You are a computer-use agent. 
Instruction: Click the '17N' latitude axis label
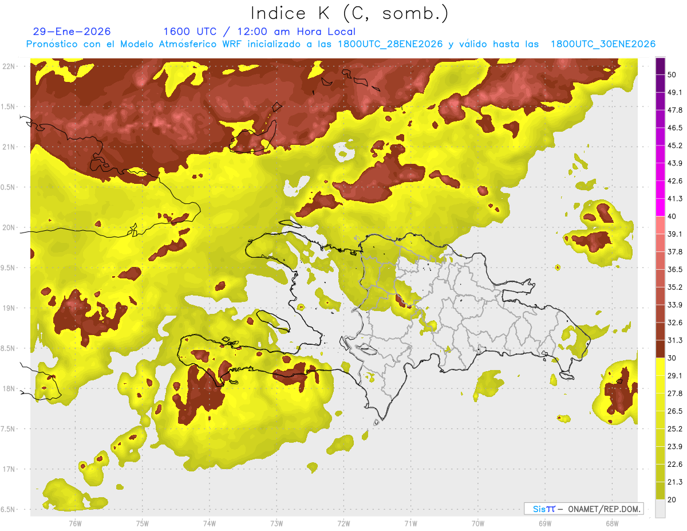[9, 470]
